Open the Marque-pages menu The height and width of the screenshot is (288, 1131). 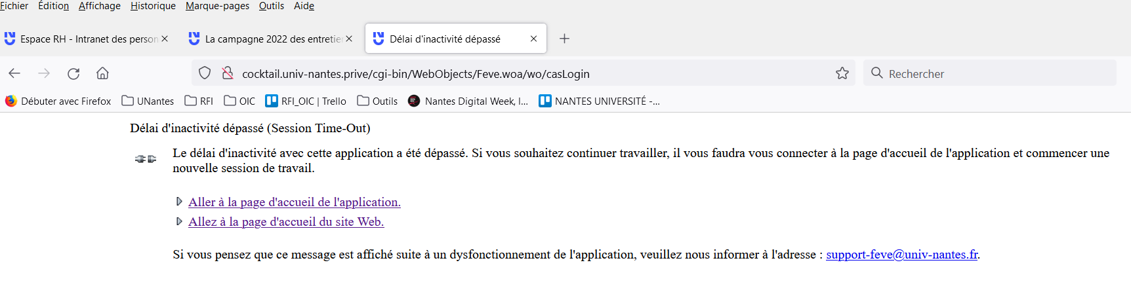coord(217,6)
